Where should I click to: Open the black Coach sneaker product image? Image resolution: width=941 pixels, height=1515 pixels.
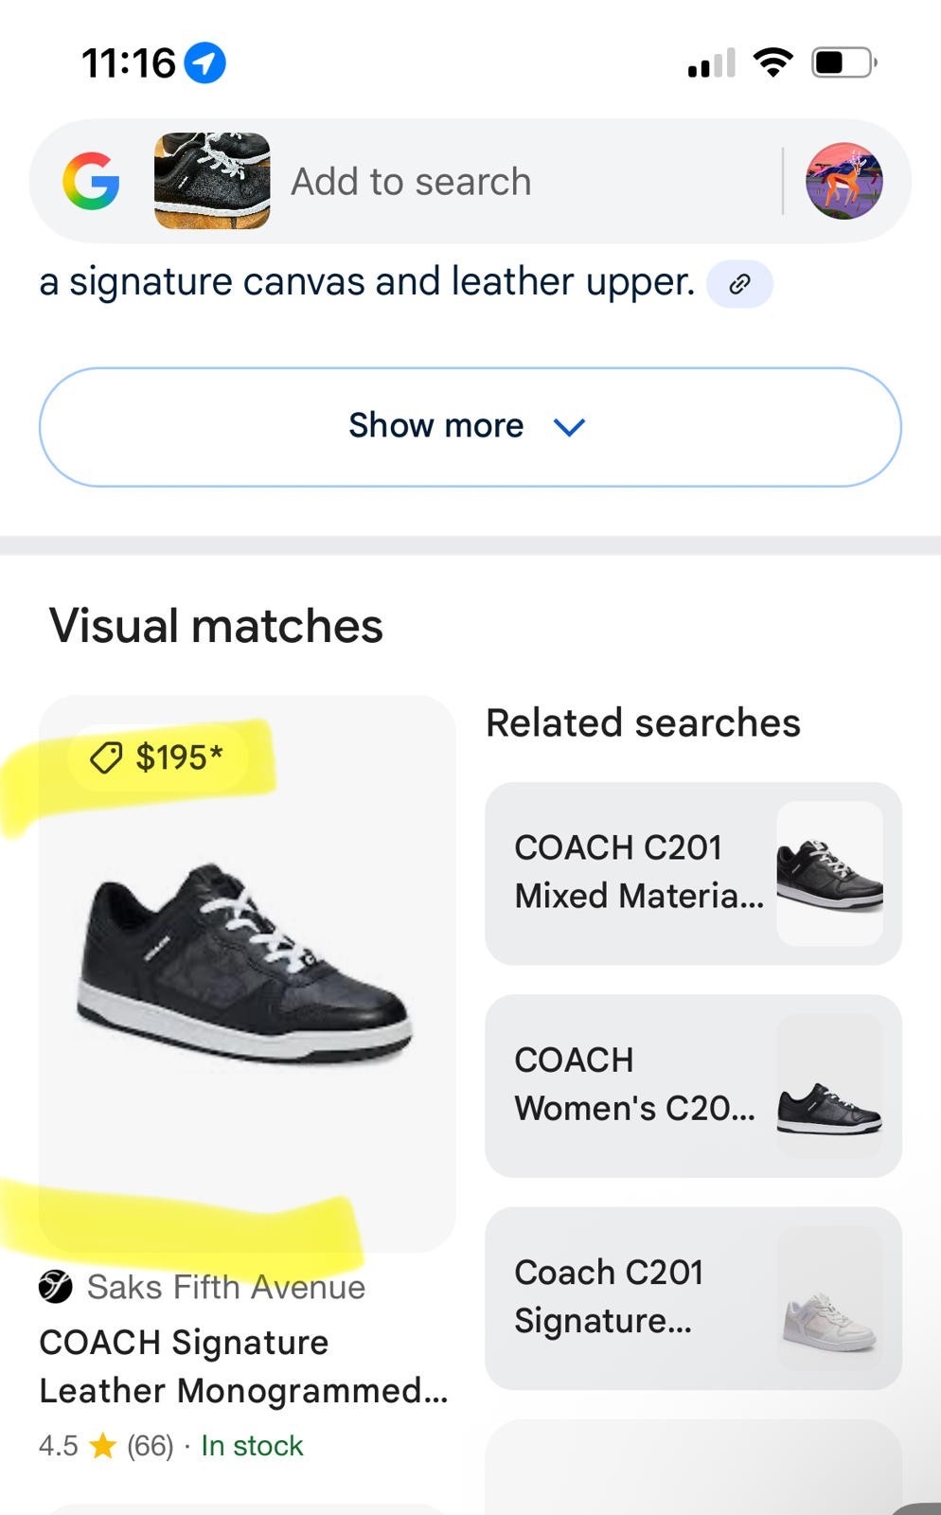click(x=244, y=966)
